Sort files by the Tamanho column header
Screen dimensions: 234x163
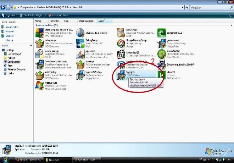pyautogui.click(x=54, y=21)
